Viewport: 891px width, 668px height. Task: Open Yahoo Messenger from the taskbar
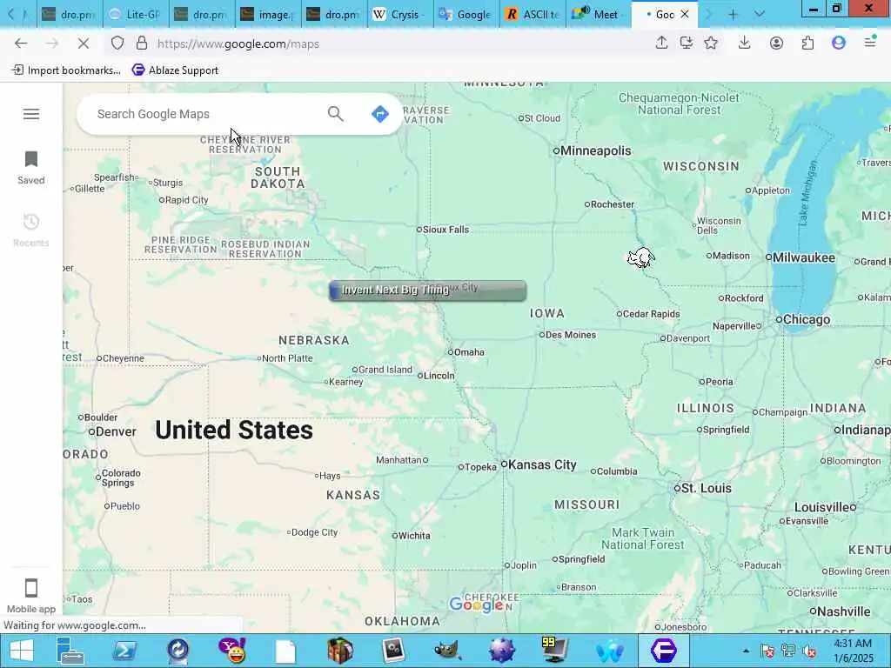[231, 651]
